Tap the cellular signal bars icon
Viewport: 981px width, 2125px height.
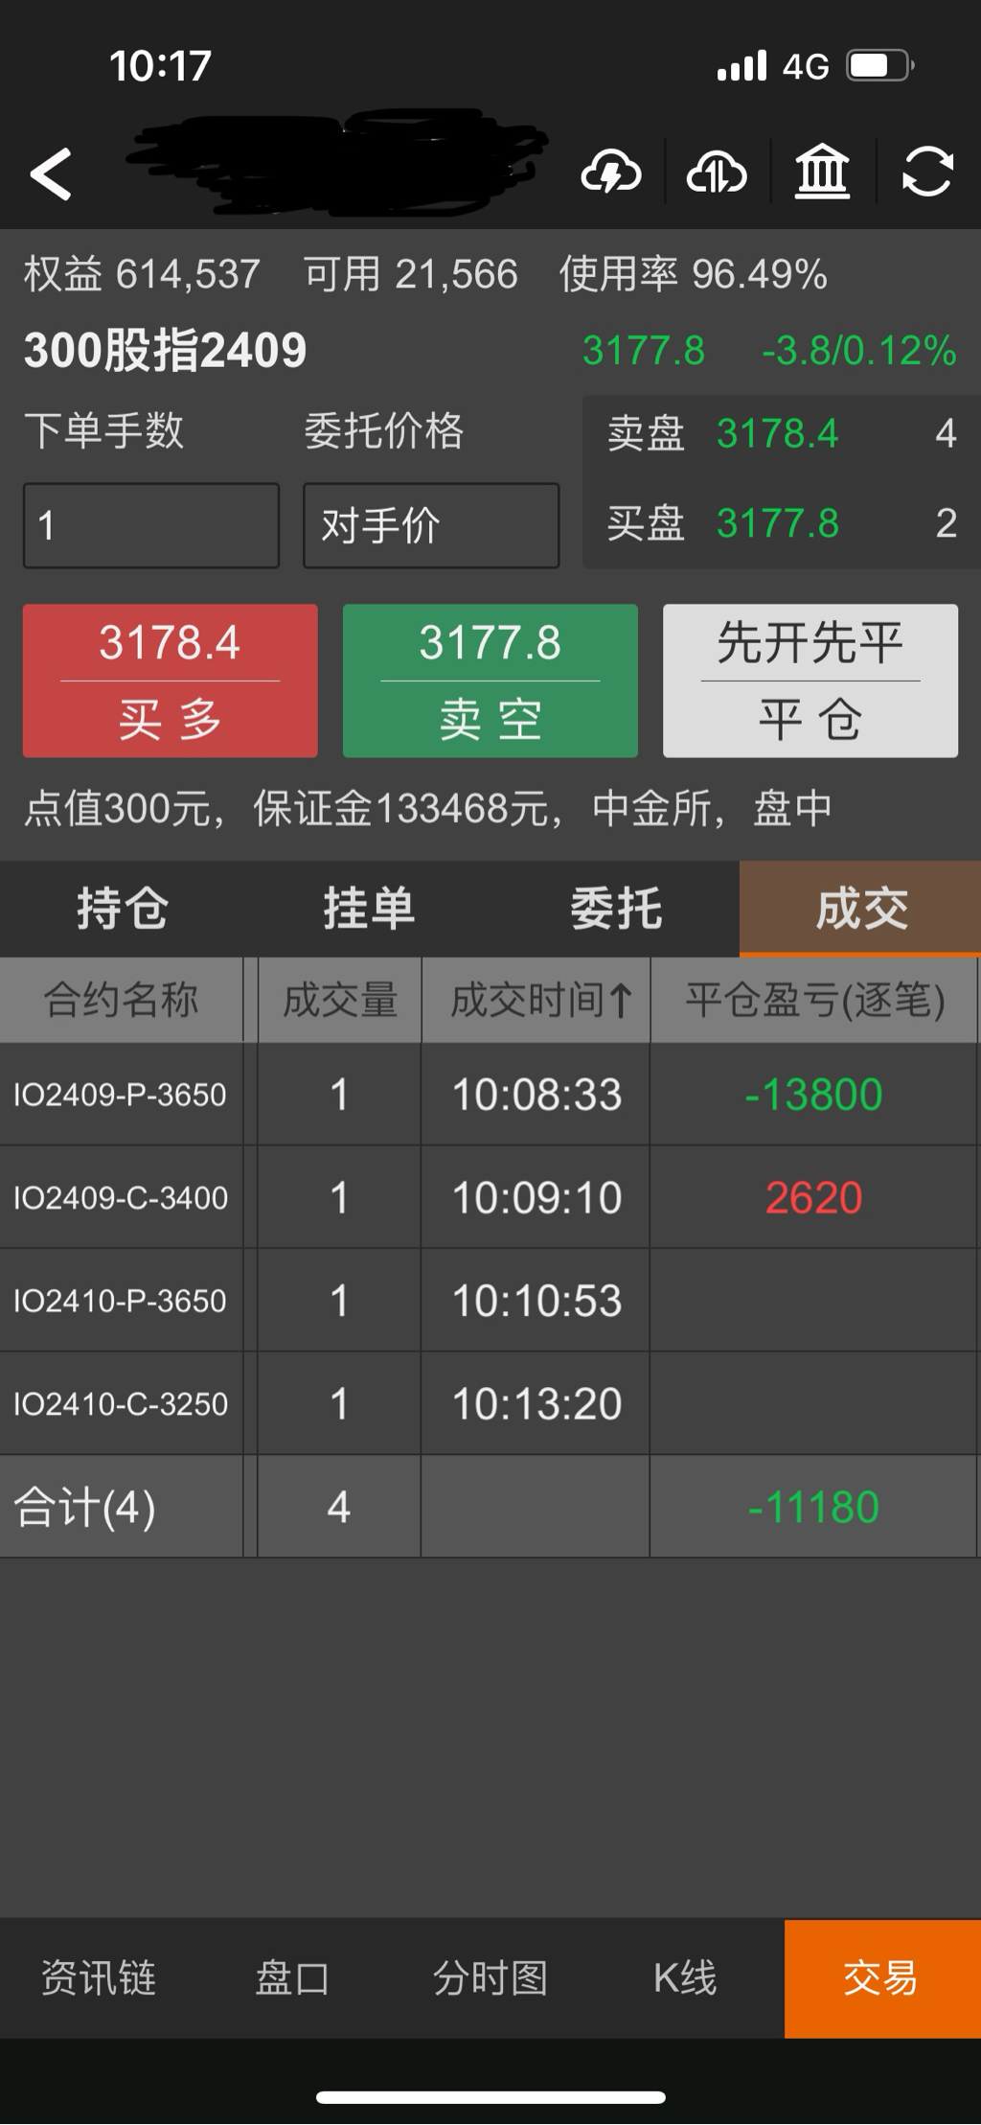pyautogui.click(x=742, y=66)
